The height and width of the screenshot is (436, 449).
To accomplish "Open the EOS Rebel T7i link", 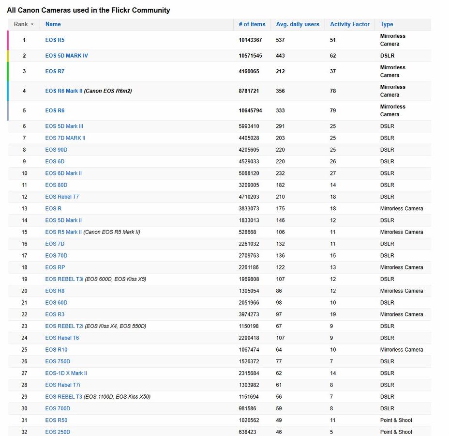I will pos(62,385).
